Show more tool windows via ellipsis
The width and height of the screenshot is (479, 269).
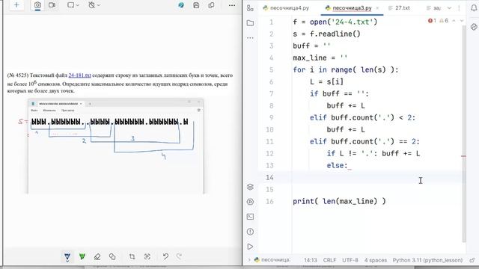250,38
